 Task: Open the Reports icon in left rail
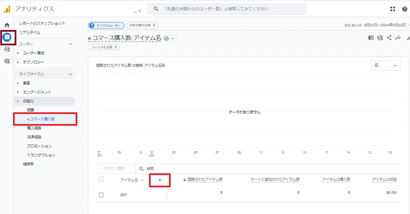coord(7,37)
